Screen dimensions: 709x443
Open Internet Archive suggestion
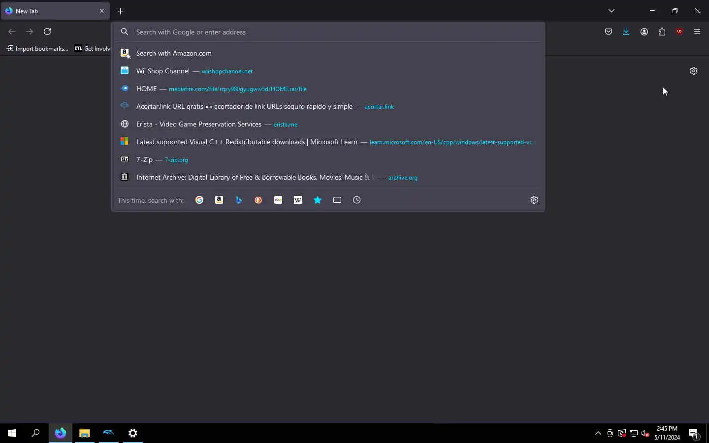pos(327,177)
